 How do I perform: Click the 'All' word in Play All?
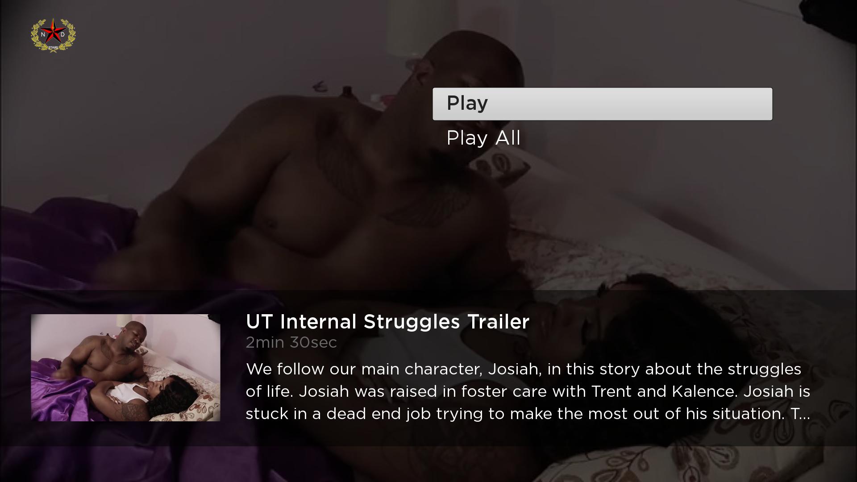tap(508, 138)
